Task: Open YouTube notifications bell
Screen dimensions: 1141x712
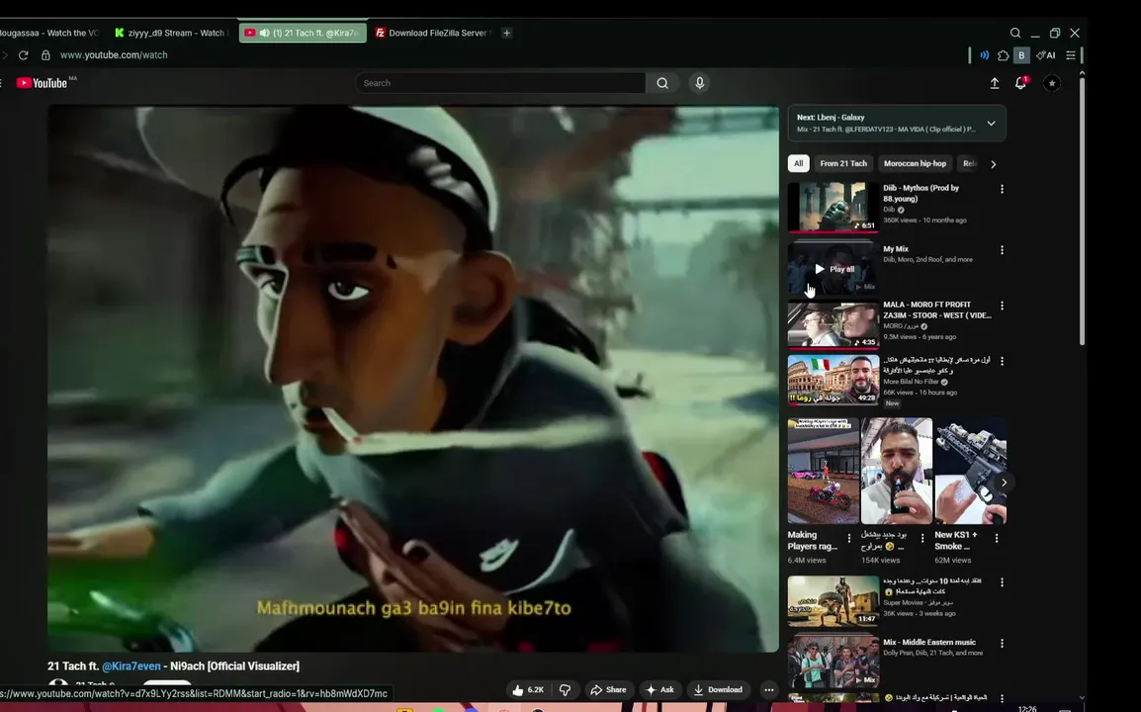Action: pos(1021,83)
